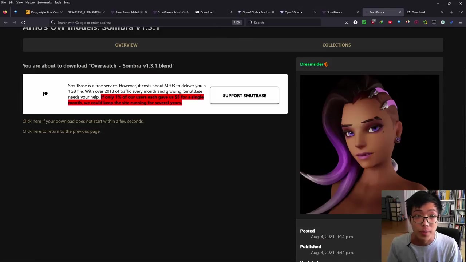Click the 110% zoom level indicator
The width and height of the screenshot is (466, 262).
(237, 23)
